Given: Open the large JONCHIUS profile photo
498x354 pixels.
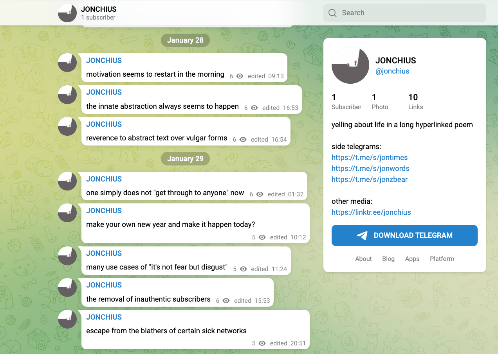Looking at the screenshot, I should click(x=350, y=65).
